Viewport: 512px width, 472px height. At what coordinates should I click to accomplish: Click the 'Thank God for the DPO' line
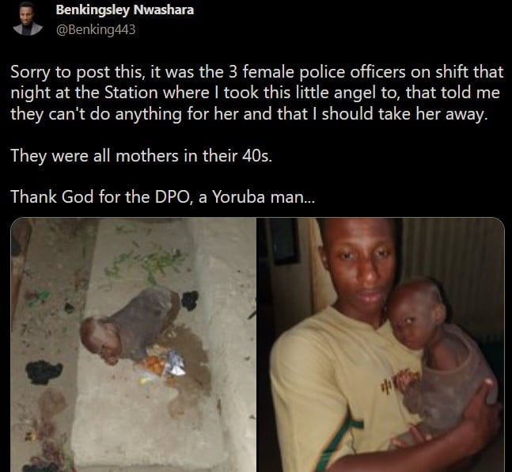162,196
